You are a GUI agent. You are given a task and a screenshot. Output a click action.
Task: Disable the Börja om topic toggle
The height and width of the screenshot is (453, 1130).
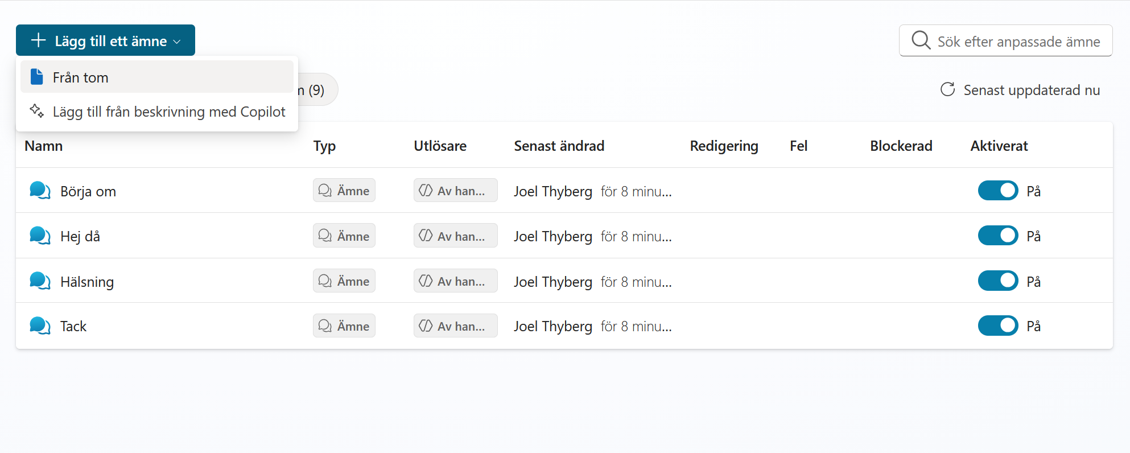998,191
